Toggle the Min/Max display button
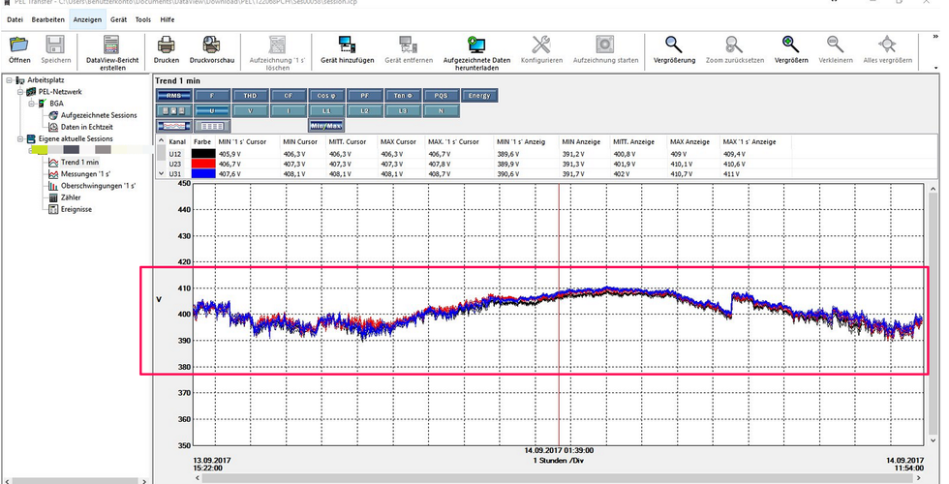 326,126
